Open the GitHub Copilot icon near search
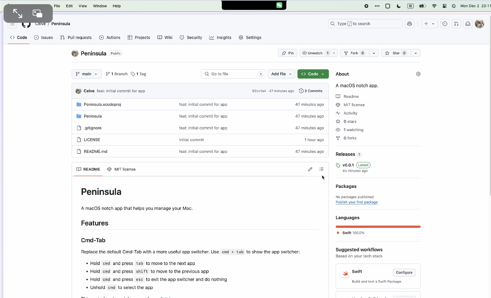The width and height of the screenshot is (491, 298). (409, 24)
